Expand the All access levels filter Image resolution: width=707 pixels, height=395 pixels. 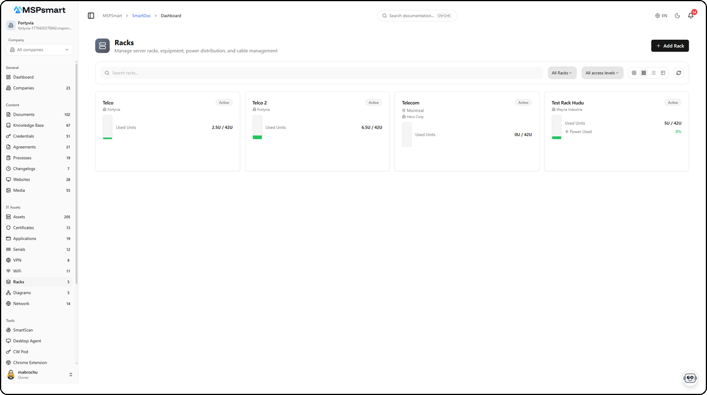click(602, 72)
